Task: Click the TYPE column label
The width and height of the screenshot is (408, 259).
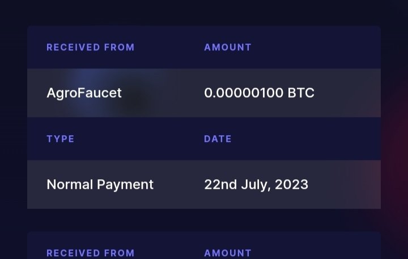Action: point(61,139)
